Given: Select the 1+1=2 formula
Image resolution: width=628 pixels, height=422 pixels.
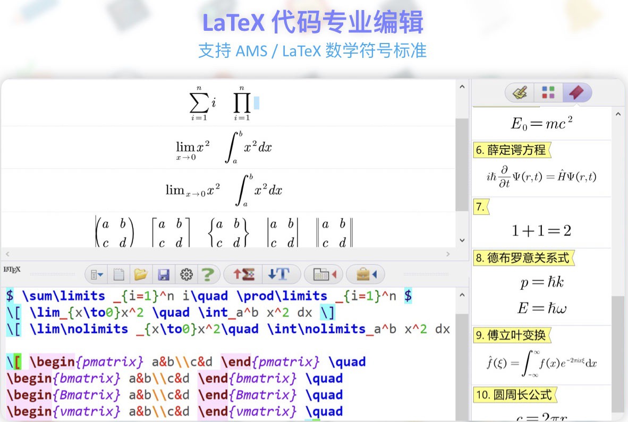Looking at the screenshot, I should click(541, 230).
